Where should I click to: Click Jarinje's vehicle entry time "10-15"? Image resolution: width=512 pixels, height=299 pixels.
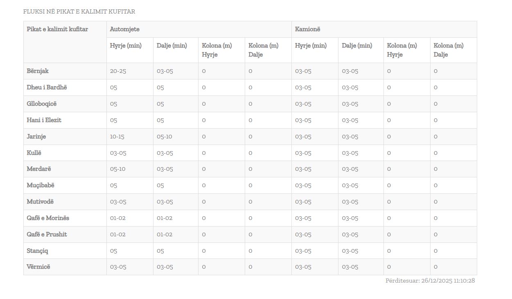(x=117, y=137)
